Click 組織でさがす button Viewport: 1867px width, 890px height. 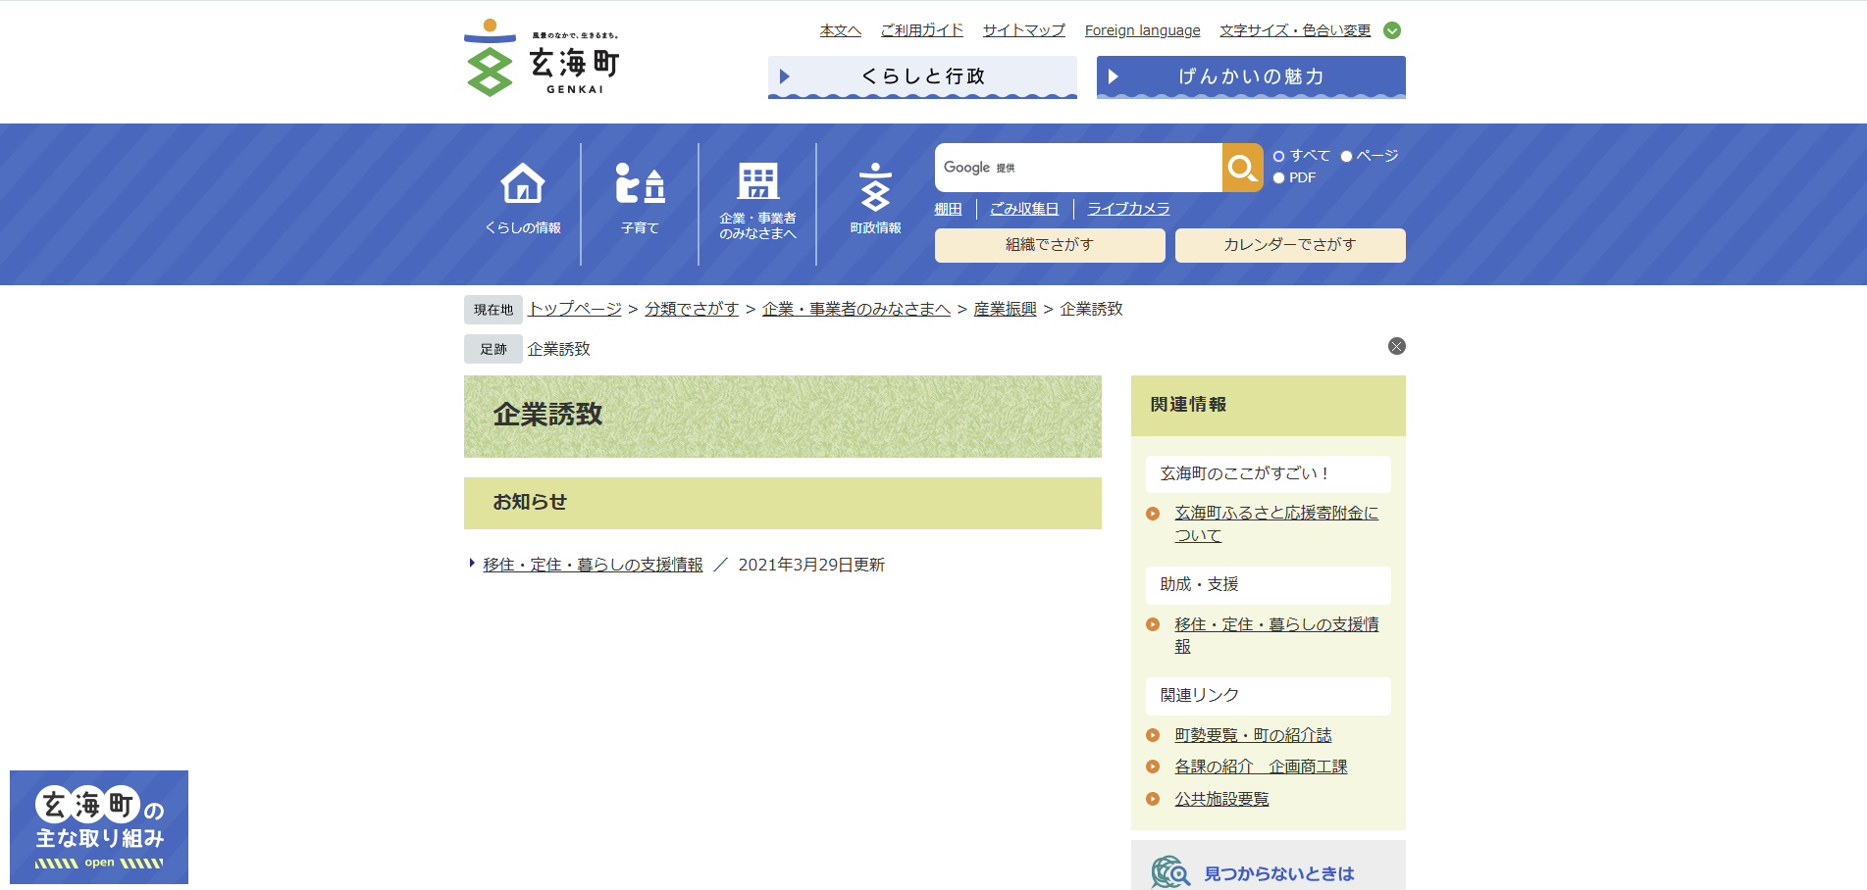tap(1050, 245)
